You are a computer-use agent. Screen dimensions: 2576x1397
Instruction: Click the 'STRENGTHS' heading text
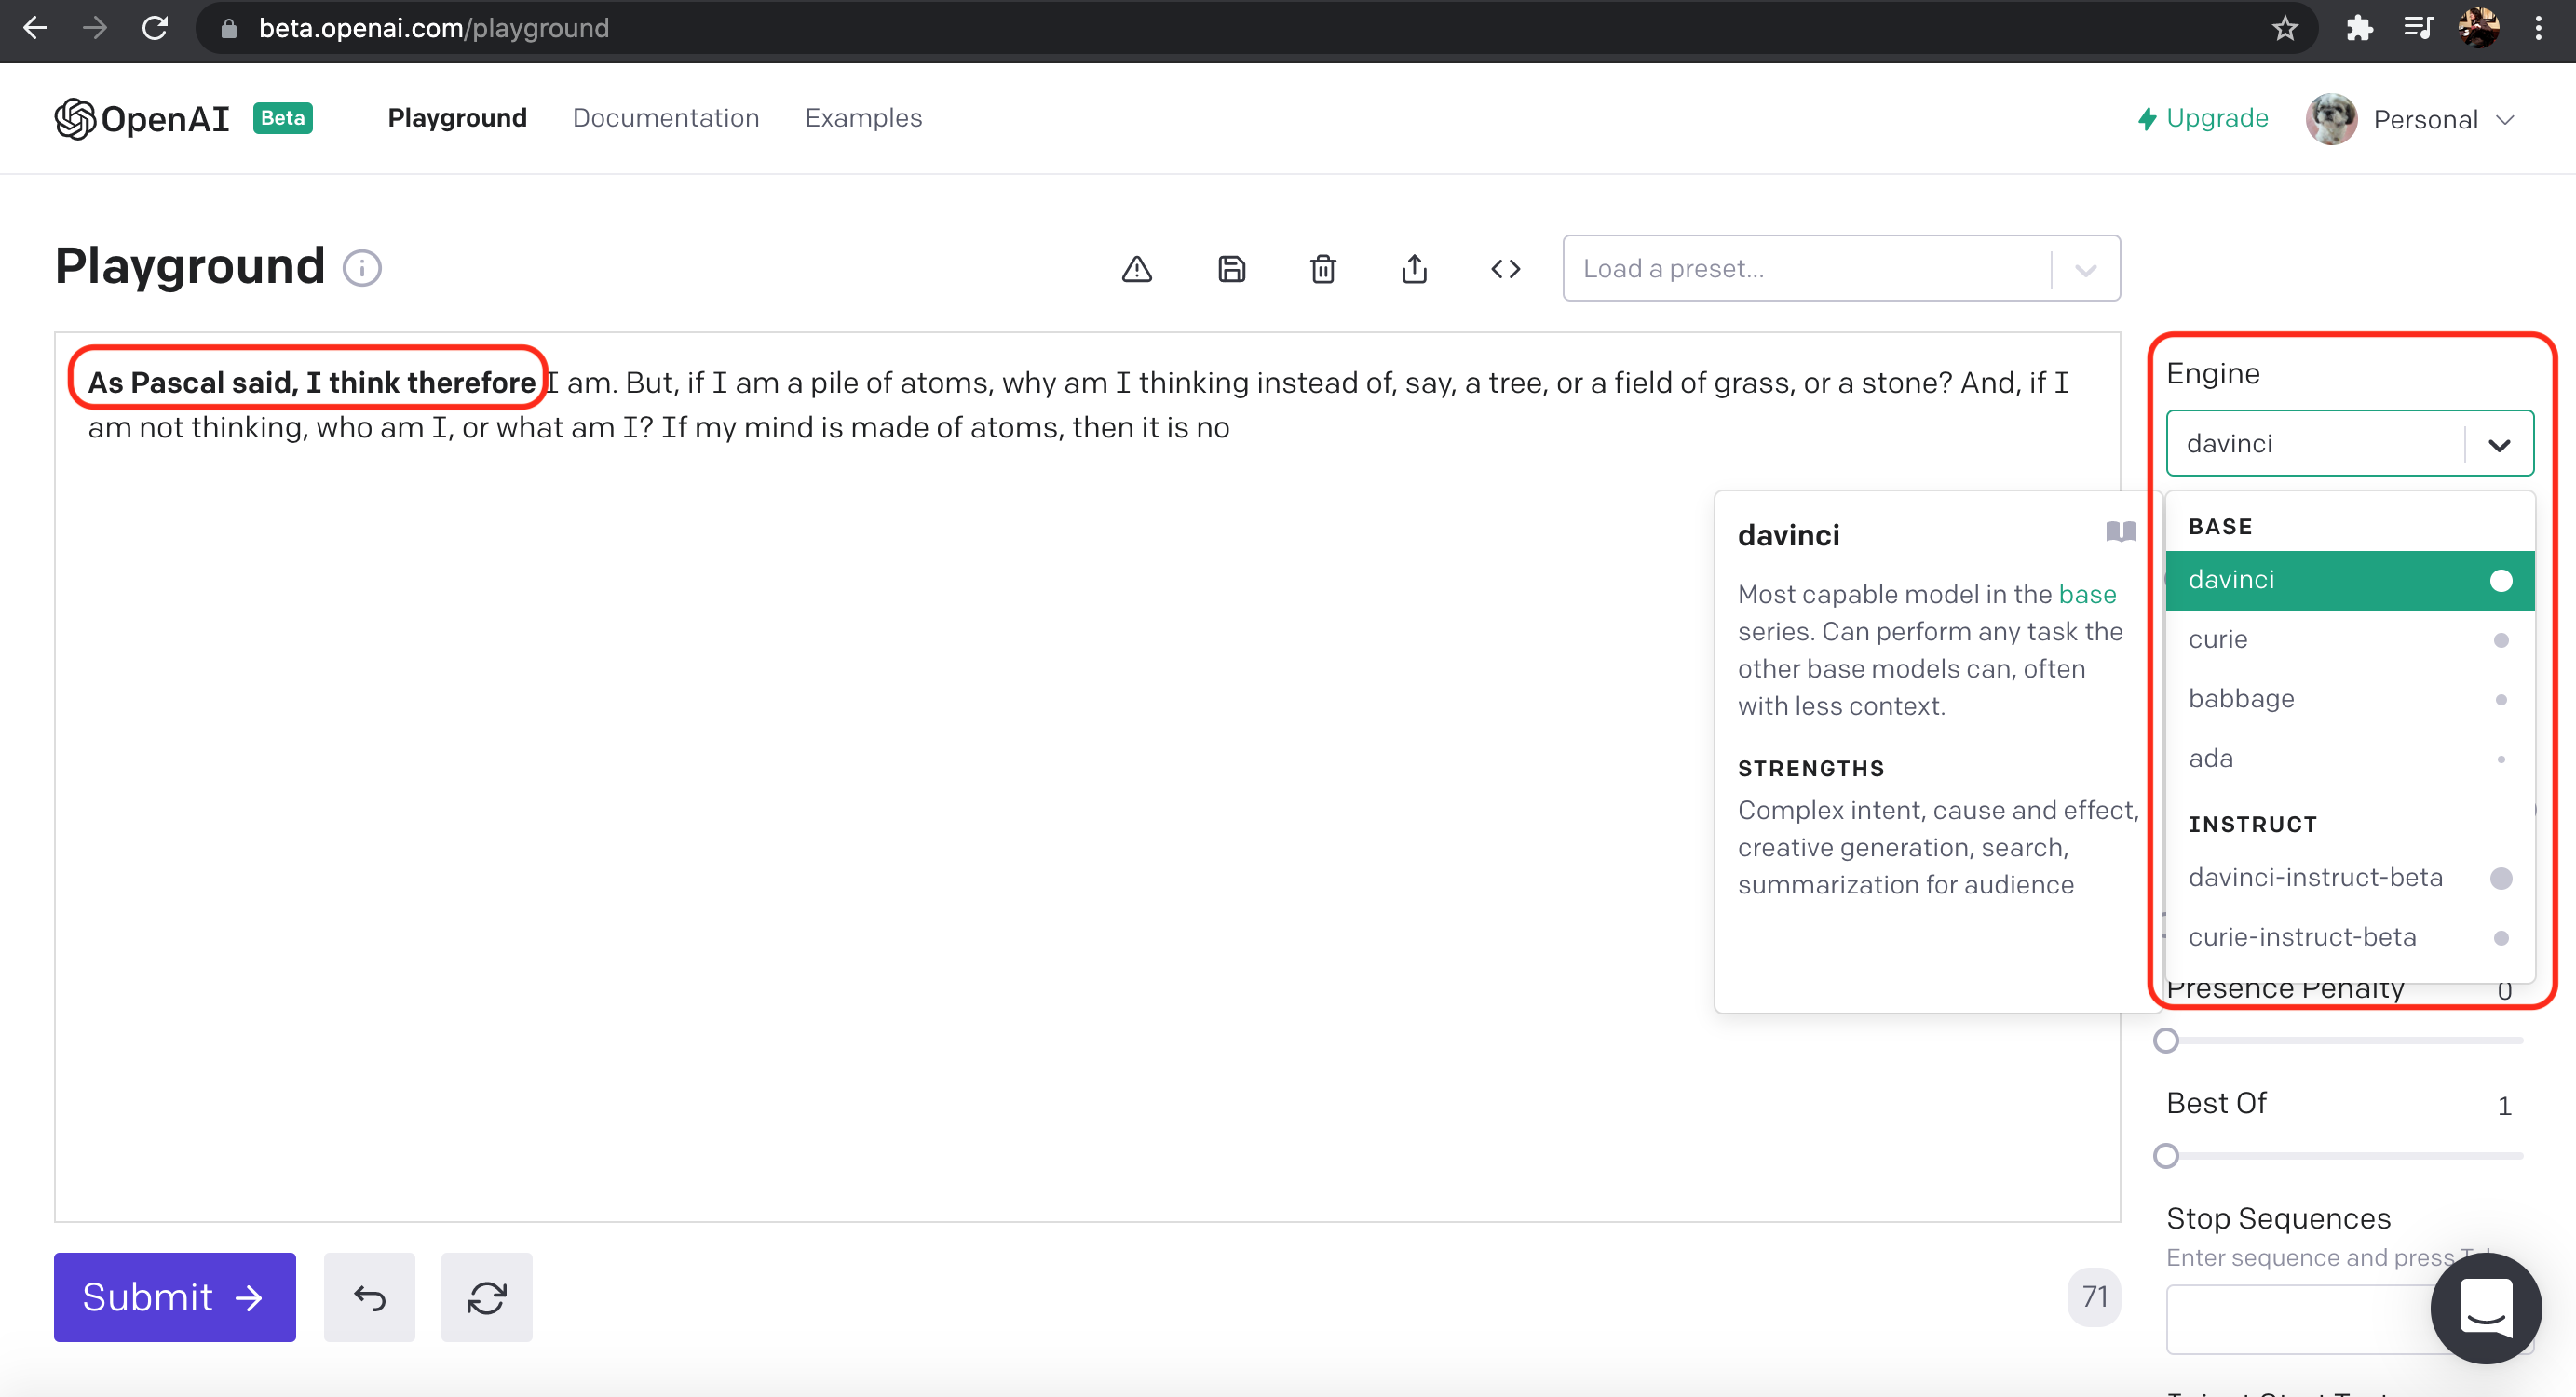tap(1811, 769)
